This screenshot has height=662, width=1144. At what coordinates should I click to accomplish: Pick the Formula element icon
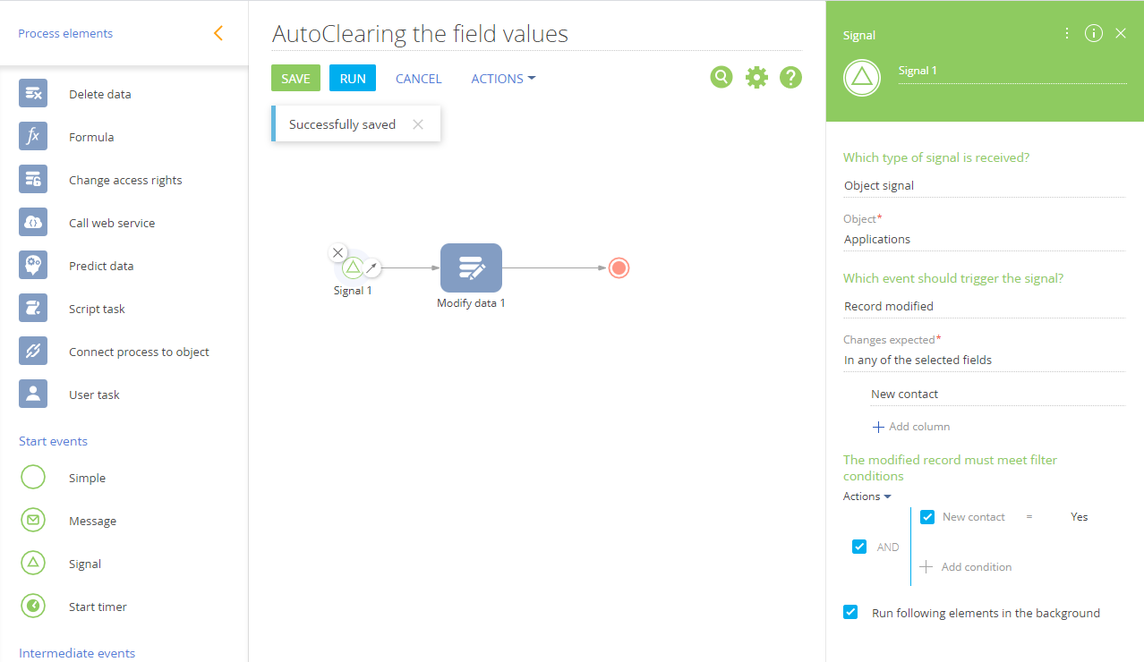pos(33,137)
